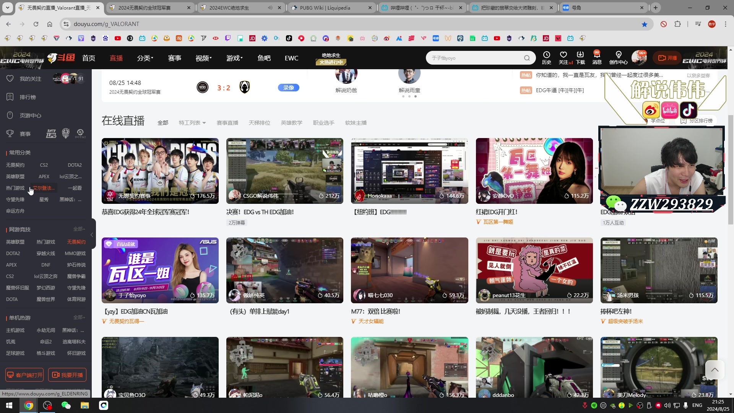Click the bilibili icon in overlay
734x413 pixels.
pos(670,111)
